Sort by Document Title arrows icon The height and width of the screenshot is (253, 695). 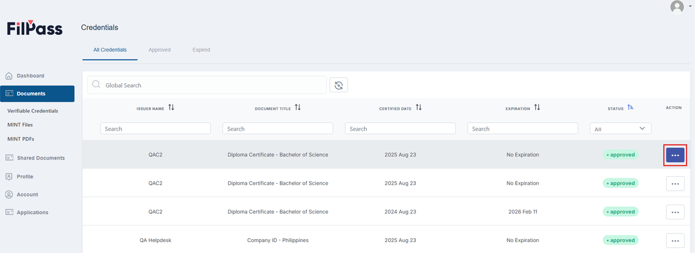coord(298,107)
